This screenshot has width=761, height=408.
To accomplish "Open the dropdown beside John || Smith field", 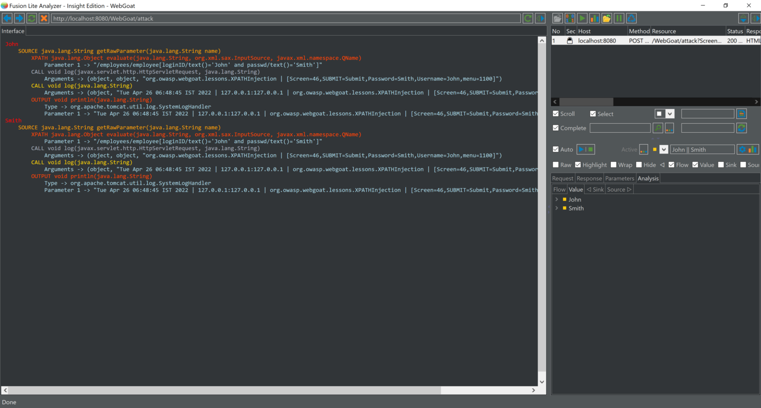I will point(664,150).
